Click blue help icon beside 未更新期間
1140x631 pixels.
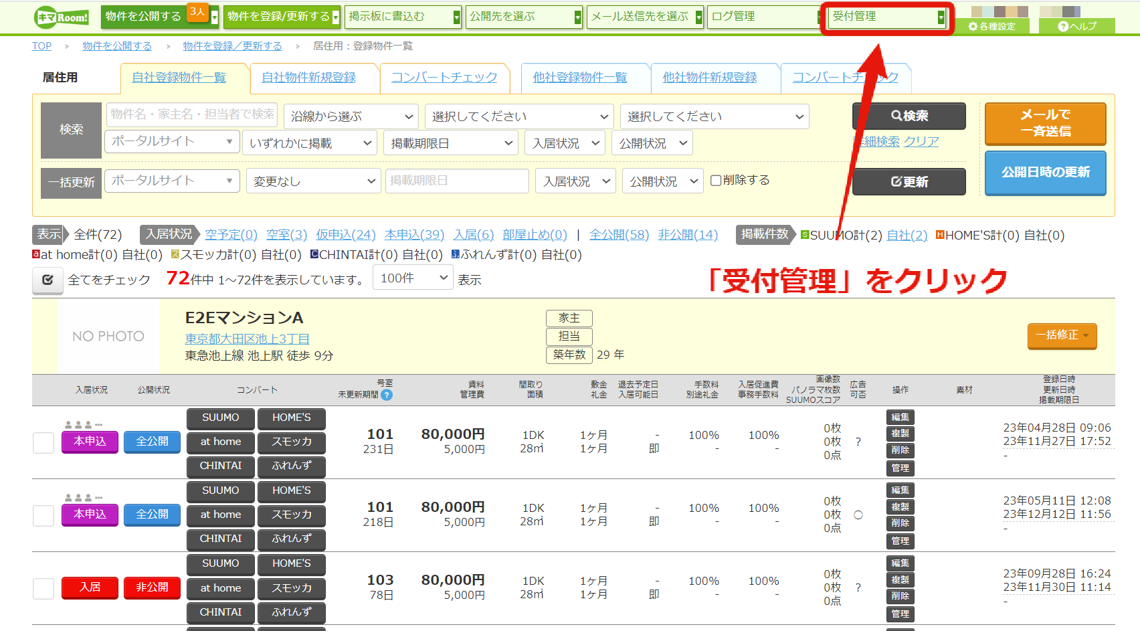(387, 395)
